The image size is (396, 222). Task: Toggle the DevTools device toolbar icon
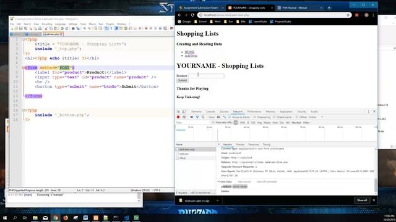[x=184, y=112]
